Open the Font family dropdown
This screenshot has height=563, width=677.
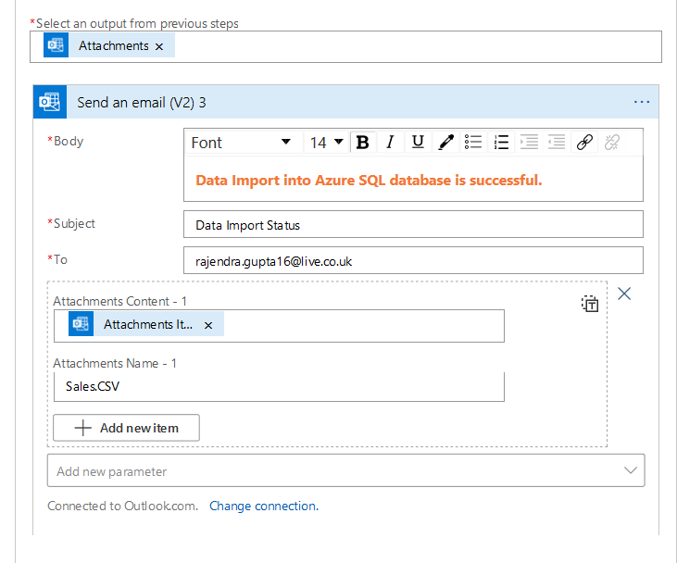click(x=241, y=143)
